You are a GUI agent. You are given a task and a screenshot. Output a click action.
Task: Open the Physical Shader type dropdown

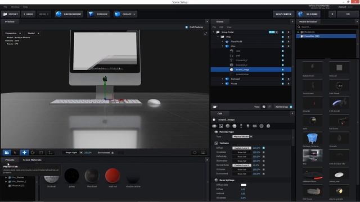(242, 137)
